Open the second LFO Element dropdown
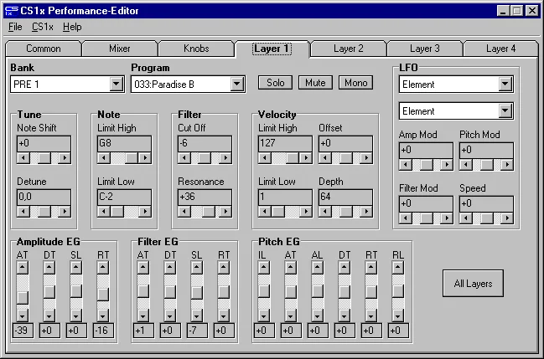Viewport: 544px width, 359px height. click(x=505, y=111)
